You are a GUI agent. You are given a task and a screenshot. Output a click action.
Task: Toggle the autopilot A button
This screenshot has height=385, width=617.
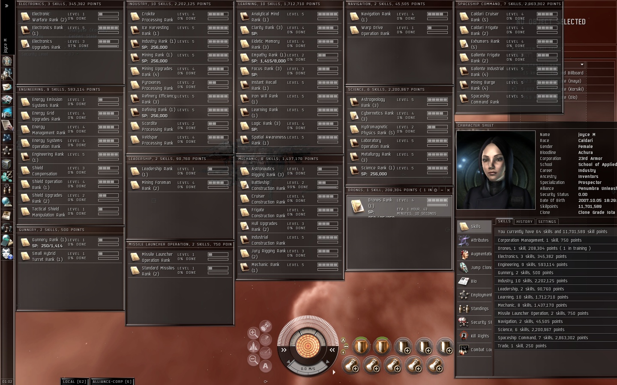point(266,366)
